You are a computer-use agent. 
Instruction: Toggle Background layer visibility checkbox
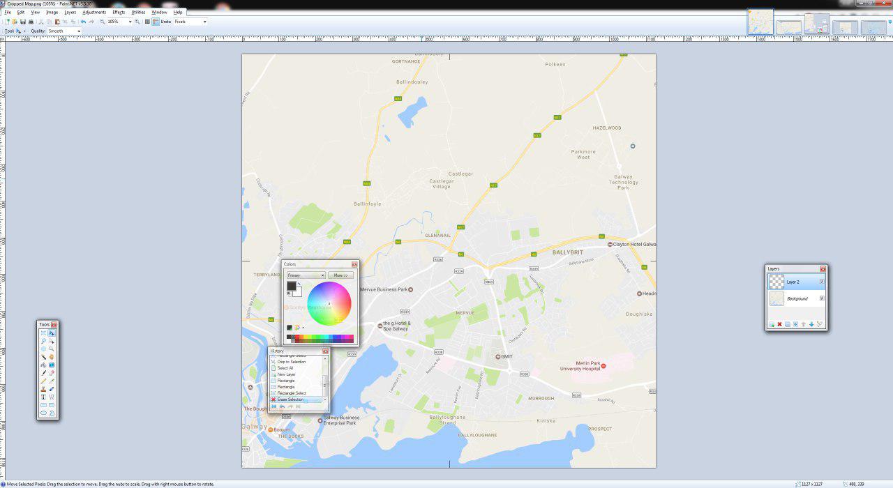click(822, 298)
